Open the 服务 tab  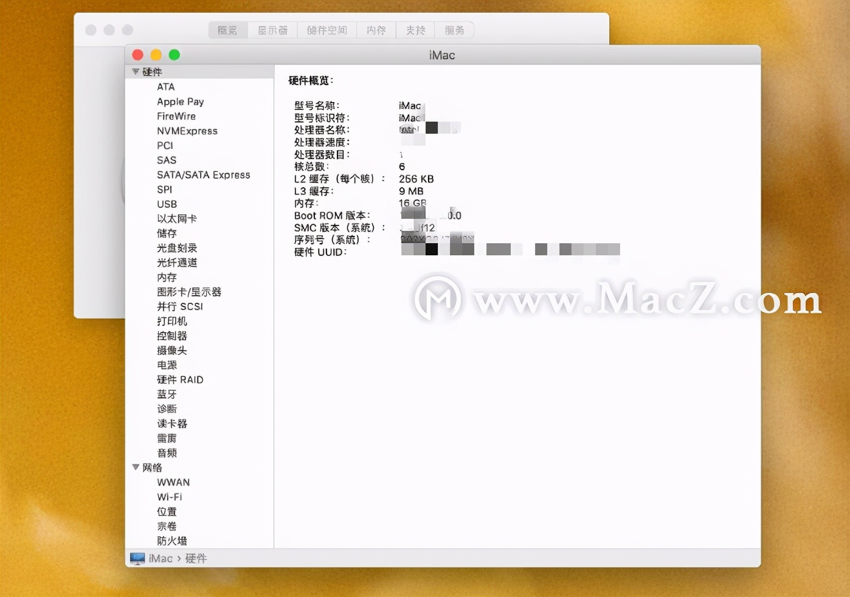tap(454, 30)
